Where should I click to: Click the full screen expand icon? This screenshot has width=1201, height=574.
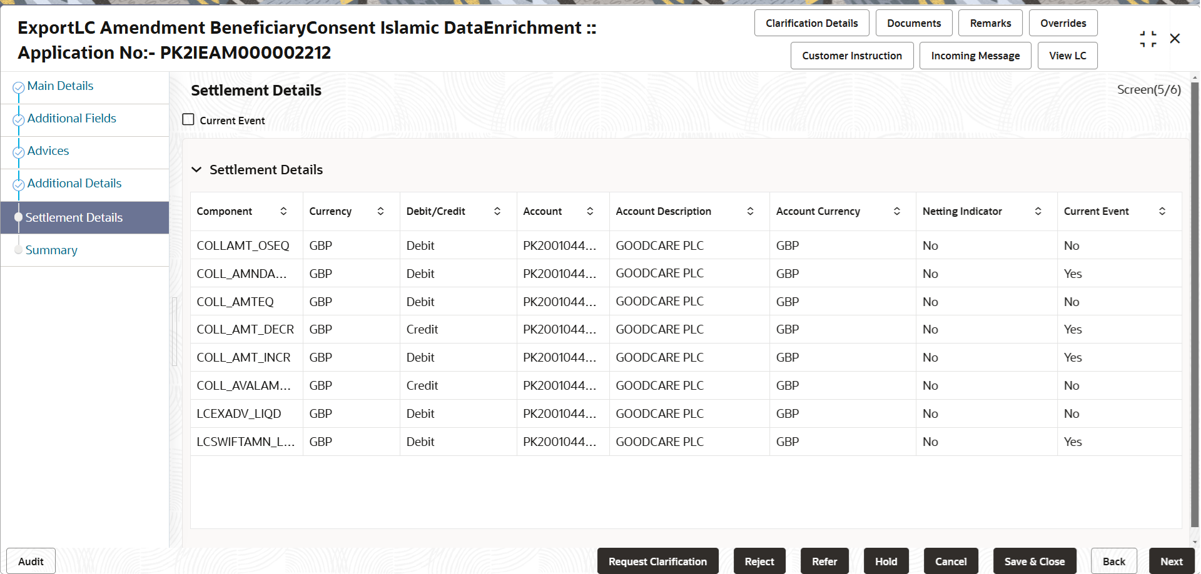(x=1148, y=38)
